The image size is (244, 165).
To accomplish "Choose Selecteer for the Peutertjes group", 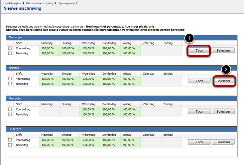I will [x=223, y=142].
